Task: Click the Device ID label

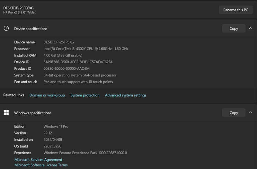Action: pyautogui.click(x=22, y=62)
